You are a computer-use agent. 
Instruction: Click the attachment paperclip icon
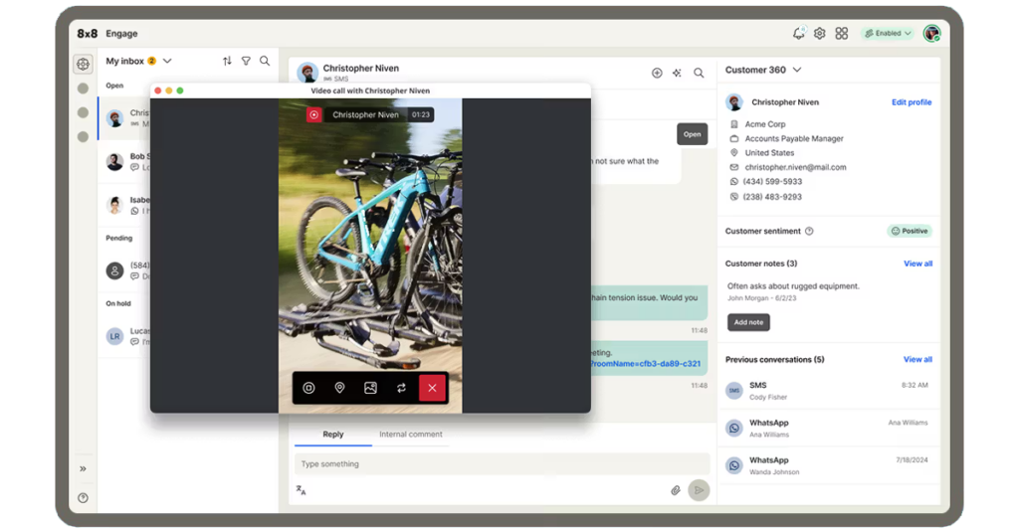coord(676,490)
